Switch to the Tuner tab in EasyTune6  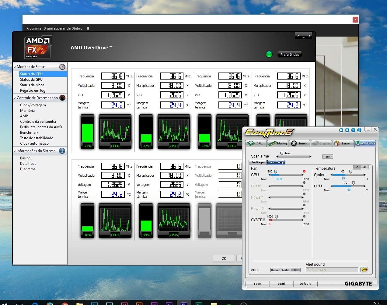point(299,143)
